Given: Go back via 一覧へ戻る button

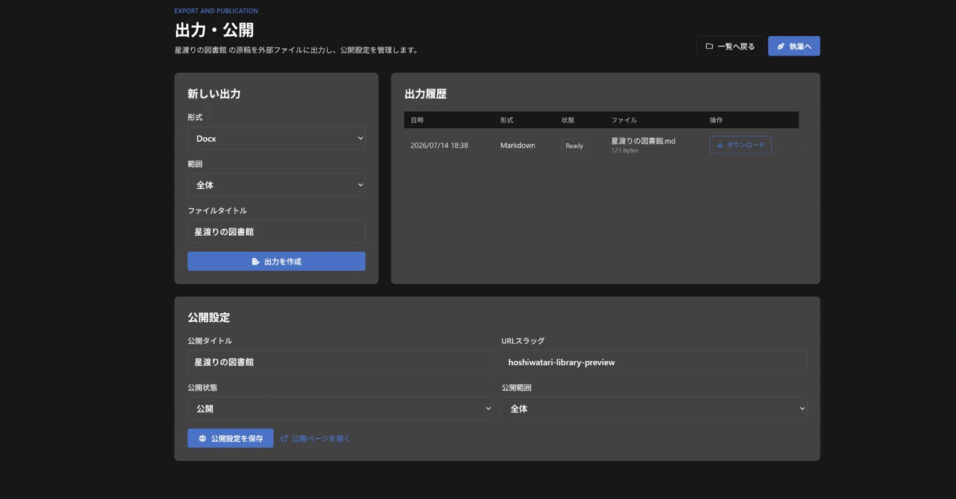Looking at the screenshot, I should pos(730,46).
